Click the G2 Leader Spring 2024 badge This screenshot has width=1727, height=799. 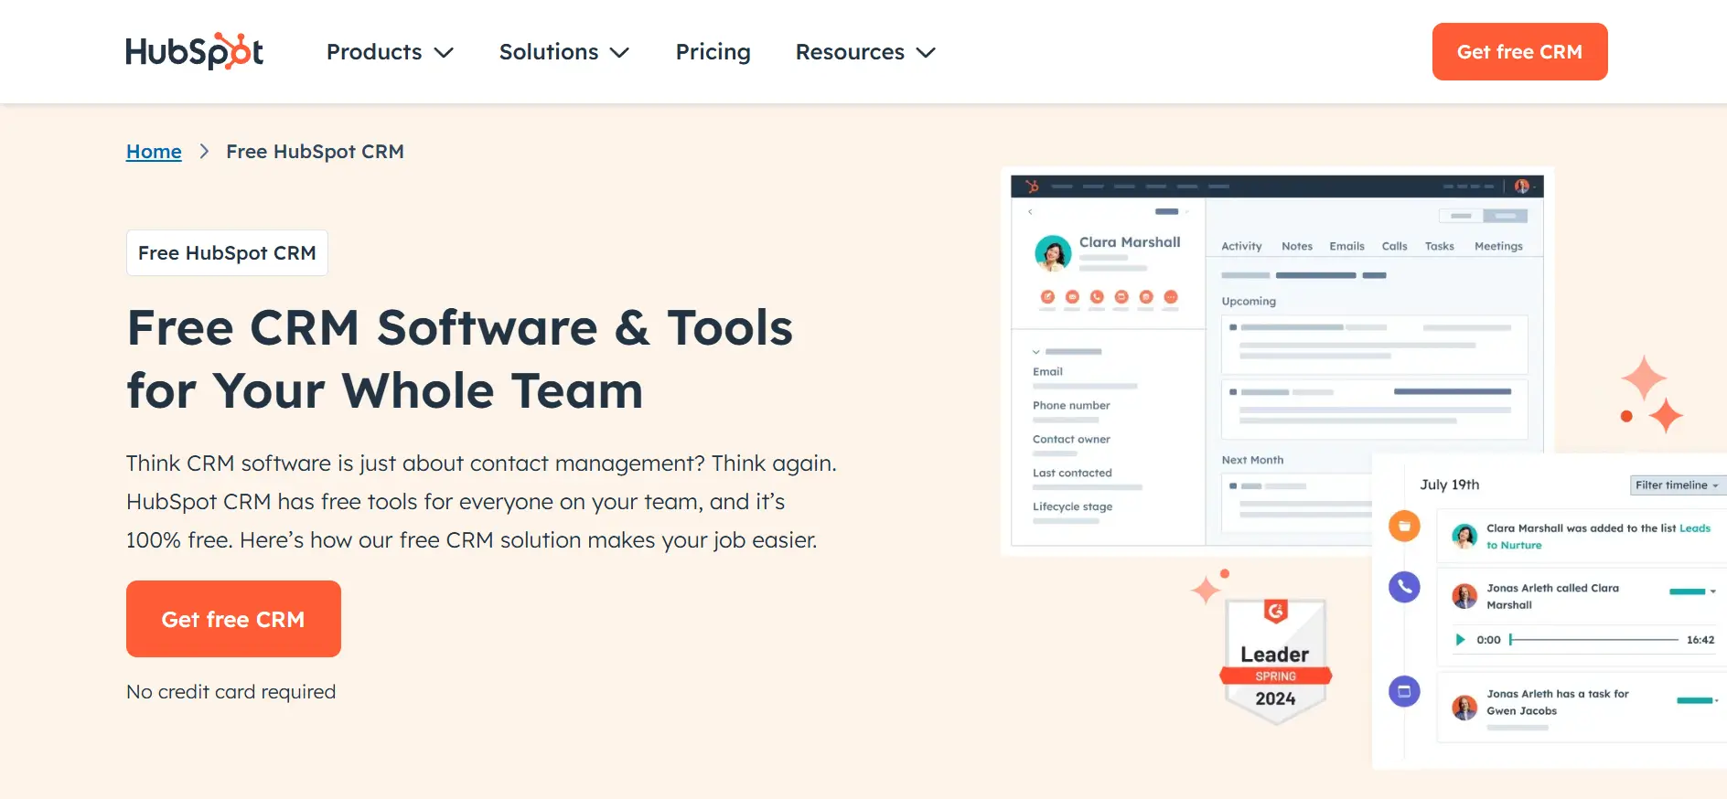coord(1275,660)
